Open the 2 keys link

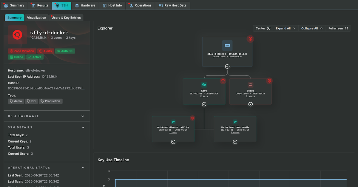204,96
